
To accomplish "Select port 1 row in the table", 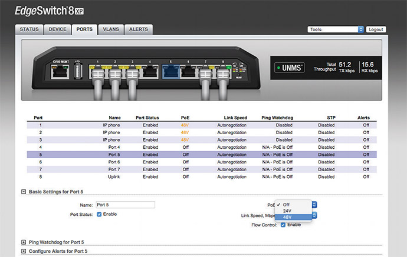I will [x=202, y=125].
